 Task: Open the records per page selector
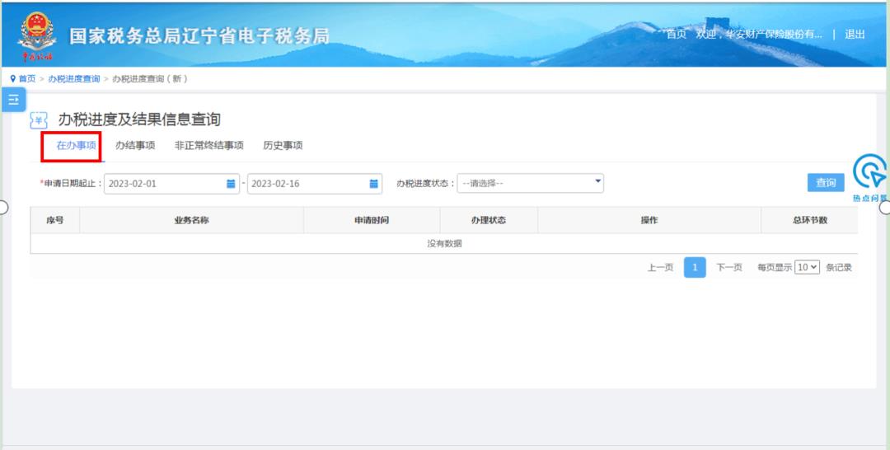807,267
